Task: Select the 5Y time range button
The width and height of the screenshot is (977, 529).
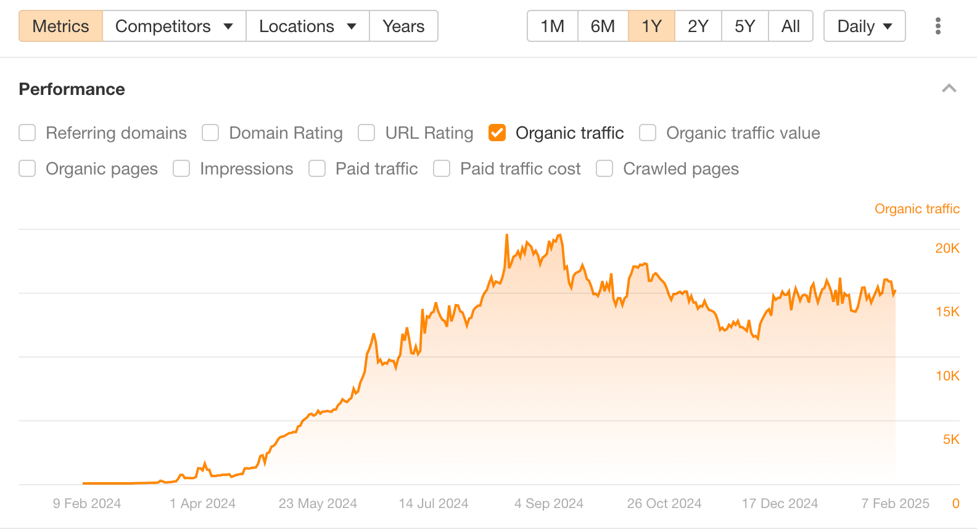Action: (x=744, y=26)
